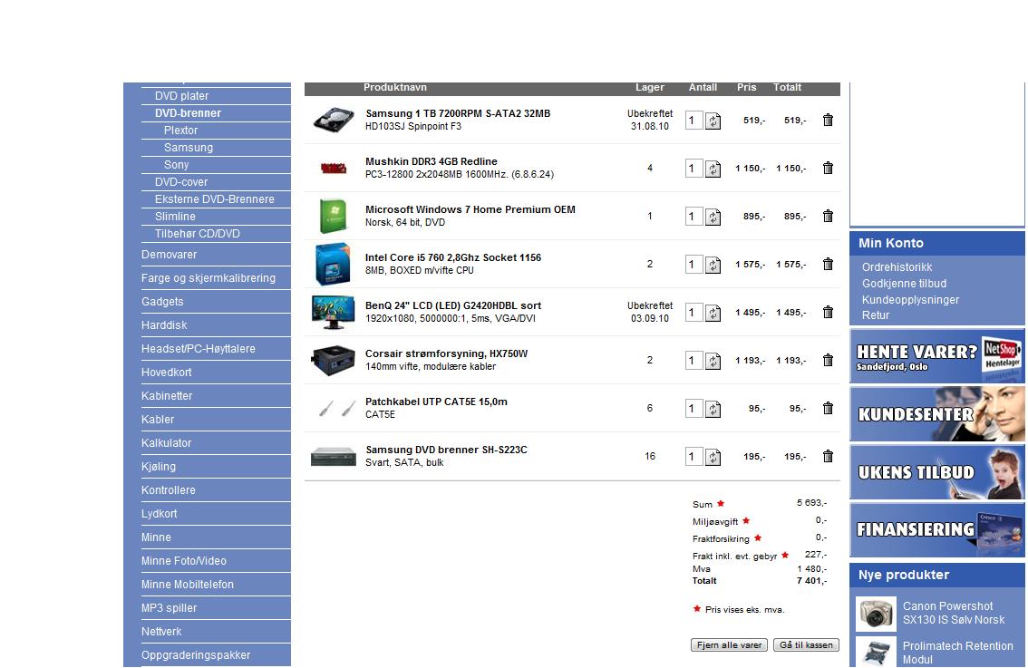Delete Samsung 1 TB hard drive from cart

pyautogui.click(x=828, y=120)
